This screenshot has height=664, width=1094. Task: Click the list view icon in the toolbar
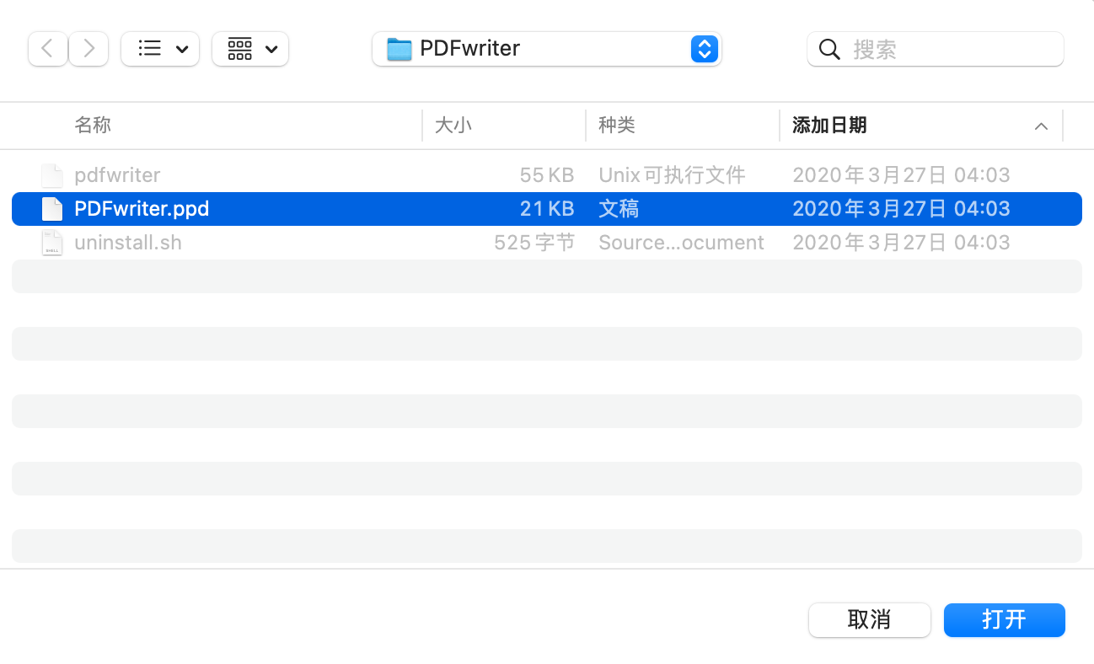coord(148,49)
